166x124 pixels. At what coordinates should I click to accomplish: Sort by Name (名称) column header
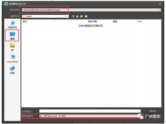click(x=25, y=21)
